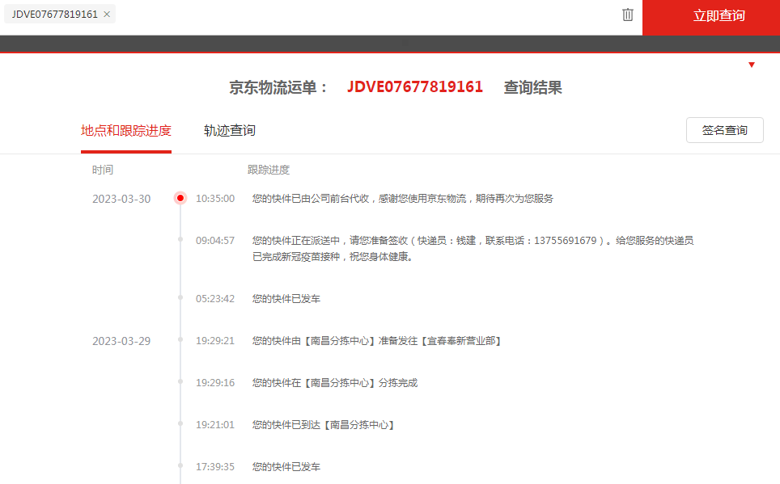The width and height of the screenshot is (780, 484).
Task: Select the 19:29:16 timestamp
Action: 215,383
